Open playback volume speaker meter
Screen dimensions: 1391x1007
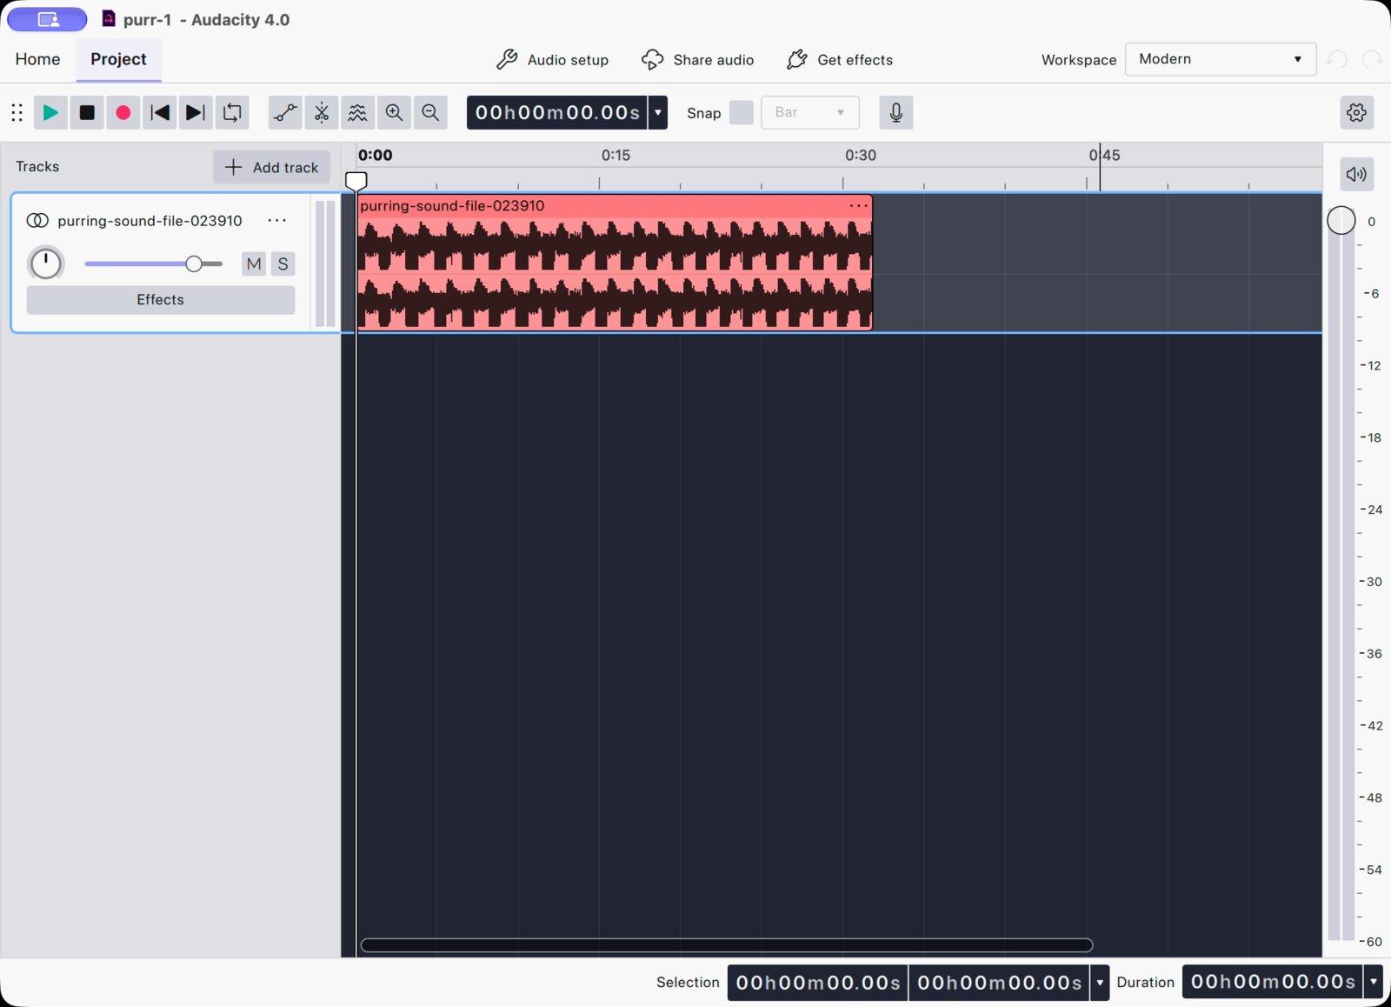click(1356, 174)
